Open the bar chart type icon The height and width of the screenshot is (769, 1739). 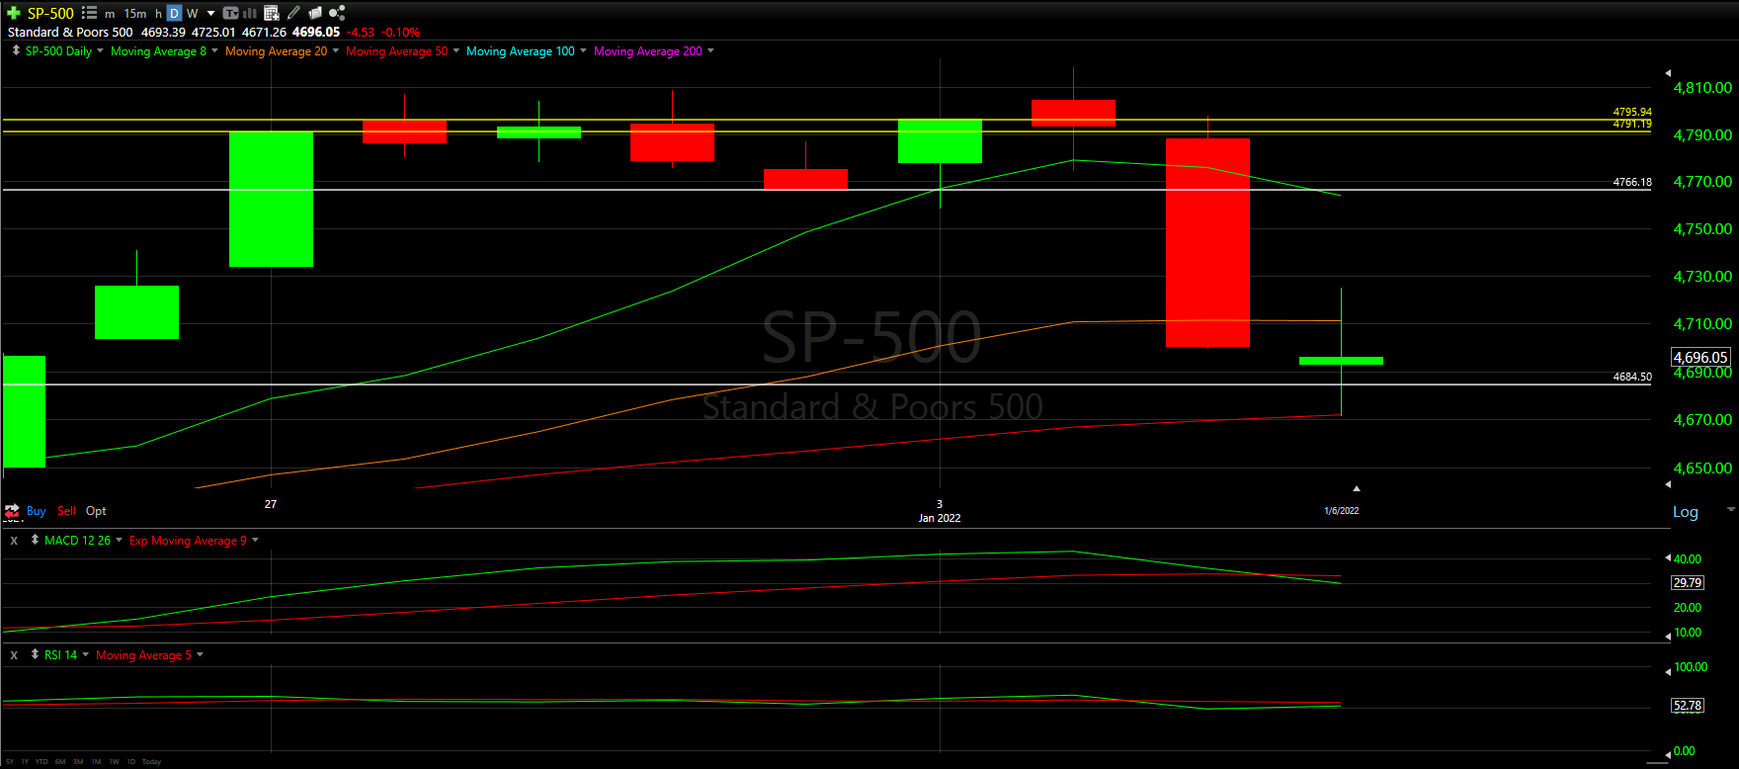(x=250, y=13)
